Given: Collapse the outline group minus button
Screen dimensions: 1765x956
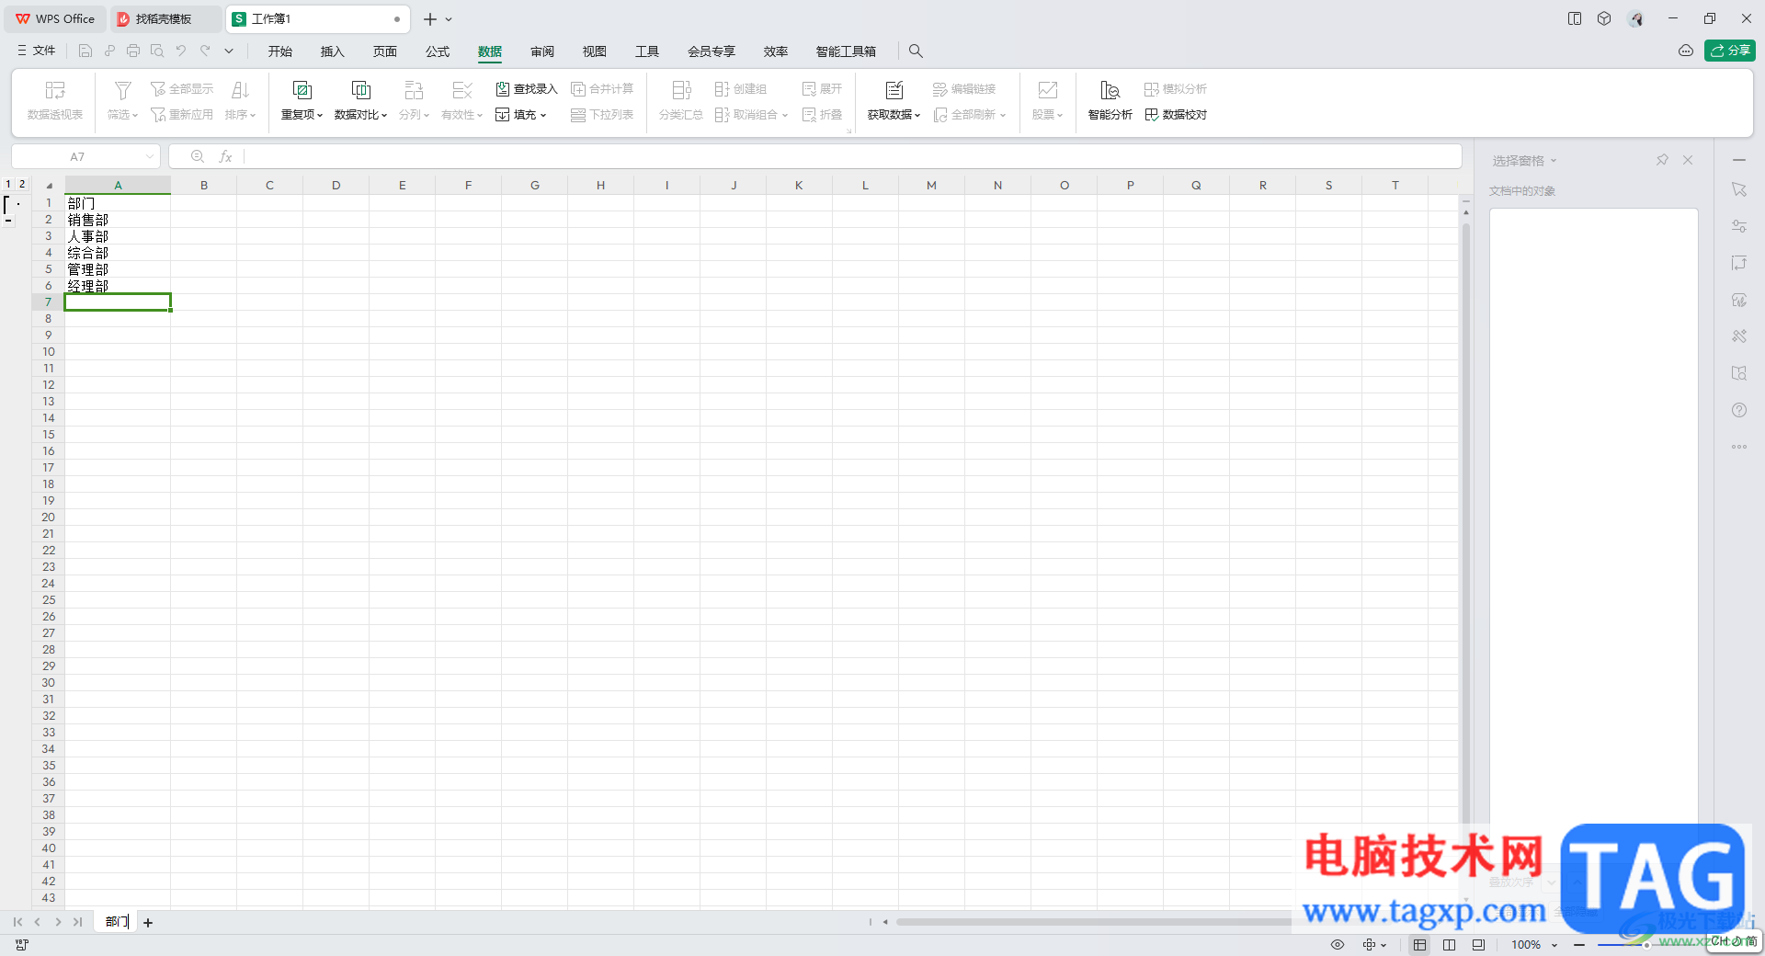Looking at the screenshot, I should click(8, 221).
